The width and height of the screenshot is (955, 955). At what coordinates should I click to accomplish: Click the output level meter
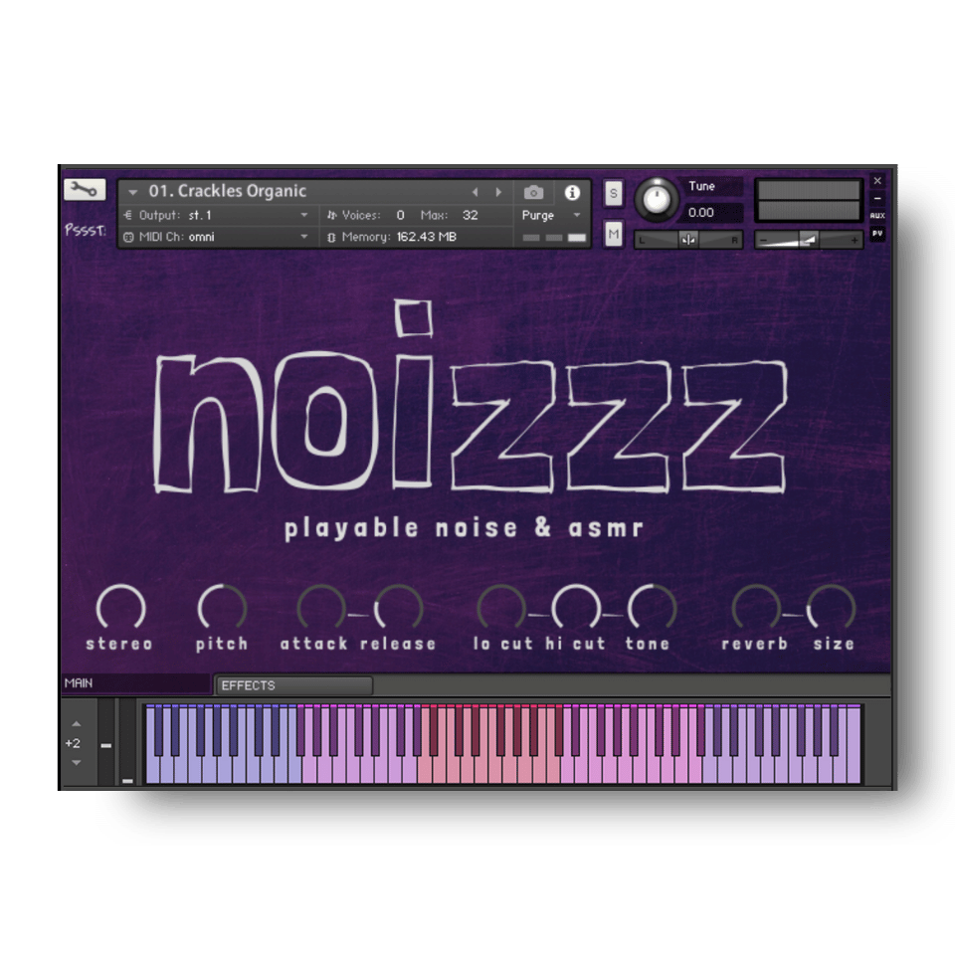[x=808, y=200]
